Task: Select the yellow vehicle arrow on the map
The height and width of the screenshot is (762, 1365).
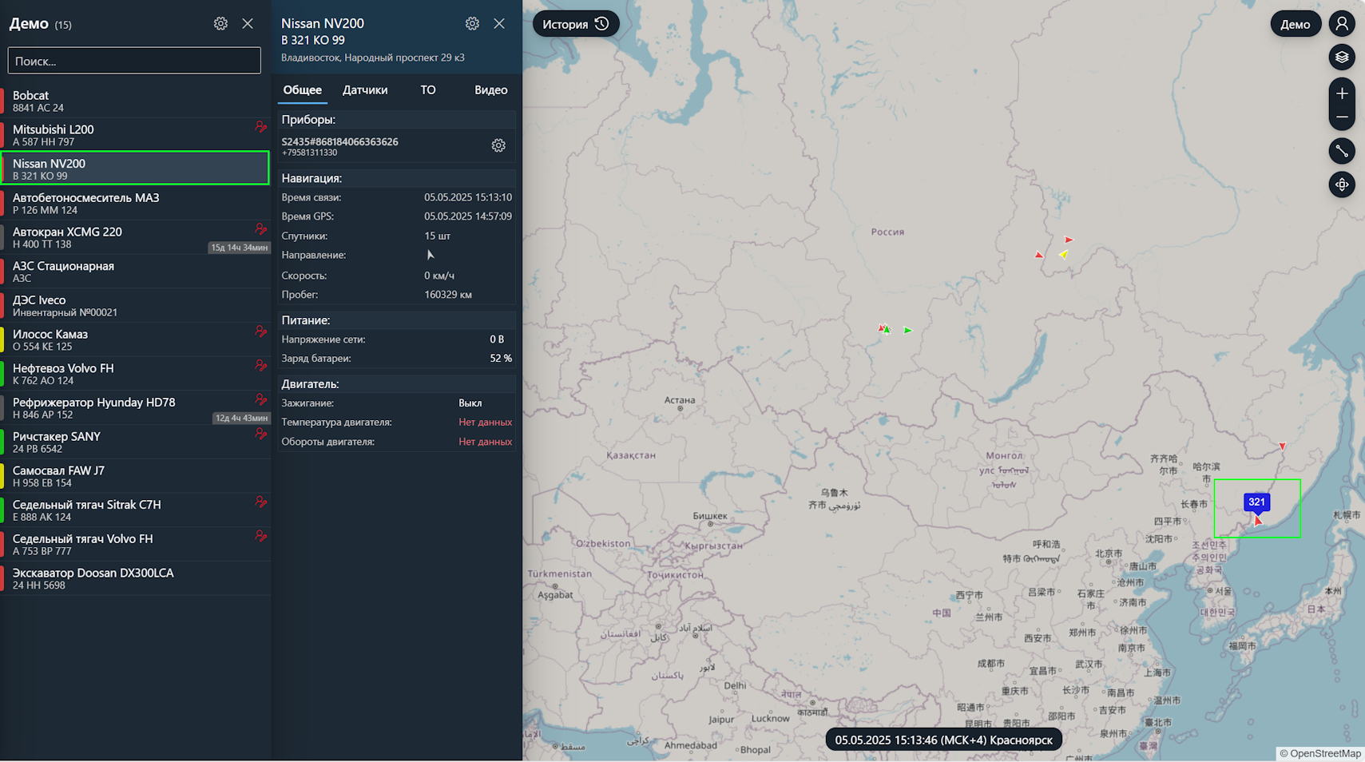Action: (1063, 254)
